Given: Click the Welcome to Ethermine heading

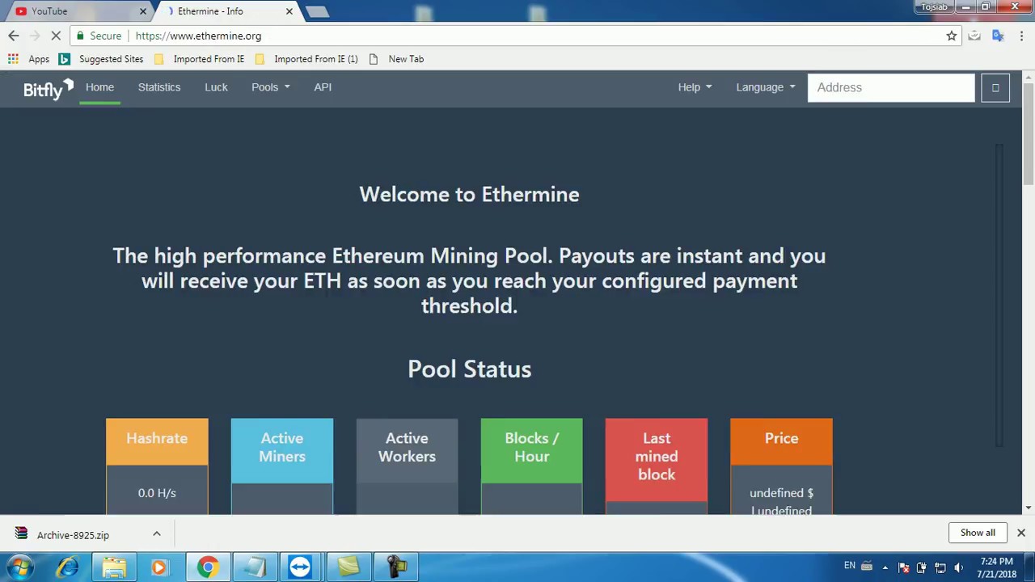Looking at the screenshot, I should pos(469,195).
